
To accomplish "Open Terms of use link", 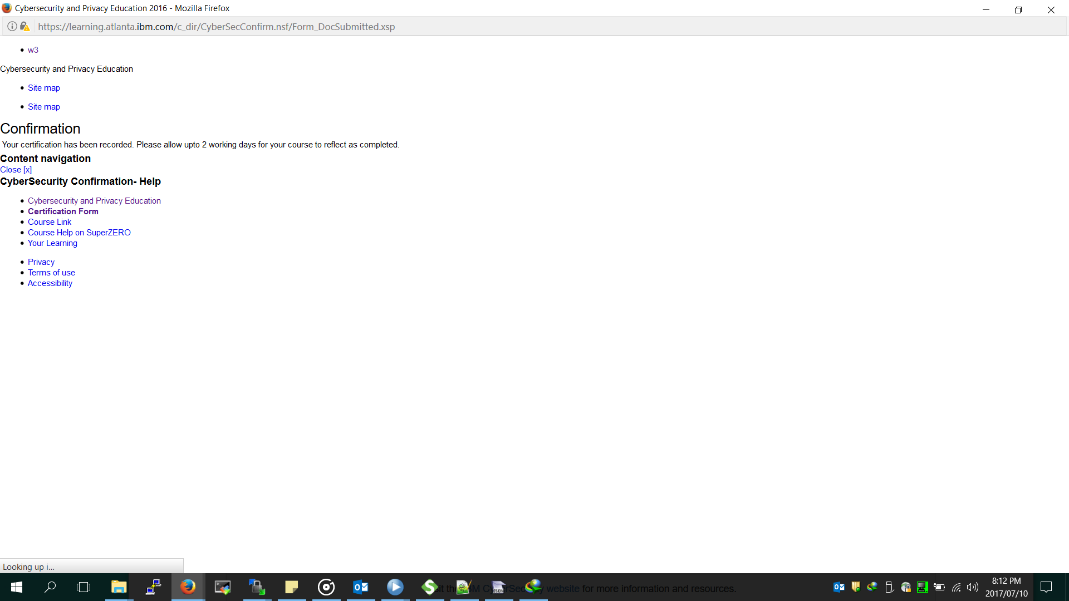I will (x=51, y=273).
